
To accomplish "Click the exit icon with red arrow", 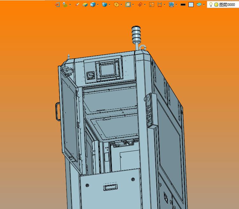I will tap(58, 4).
